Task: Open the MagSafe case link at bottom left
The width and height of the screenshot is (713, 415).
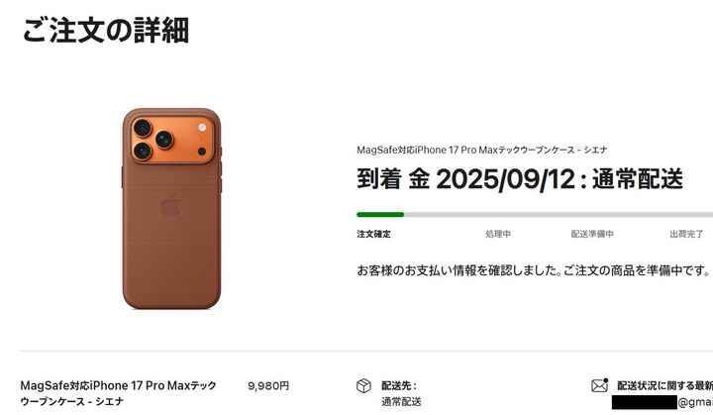Action: [x=118, y=393]
